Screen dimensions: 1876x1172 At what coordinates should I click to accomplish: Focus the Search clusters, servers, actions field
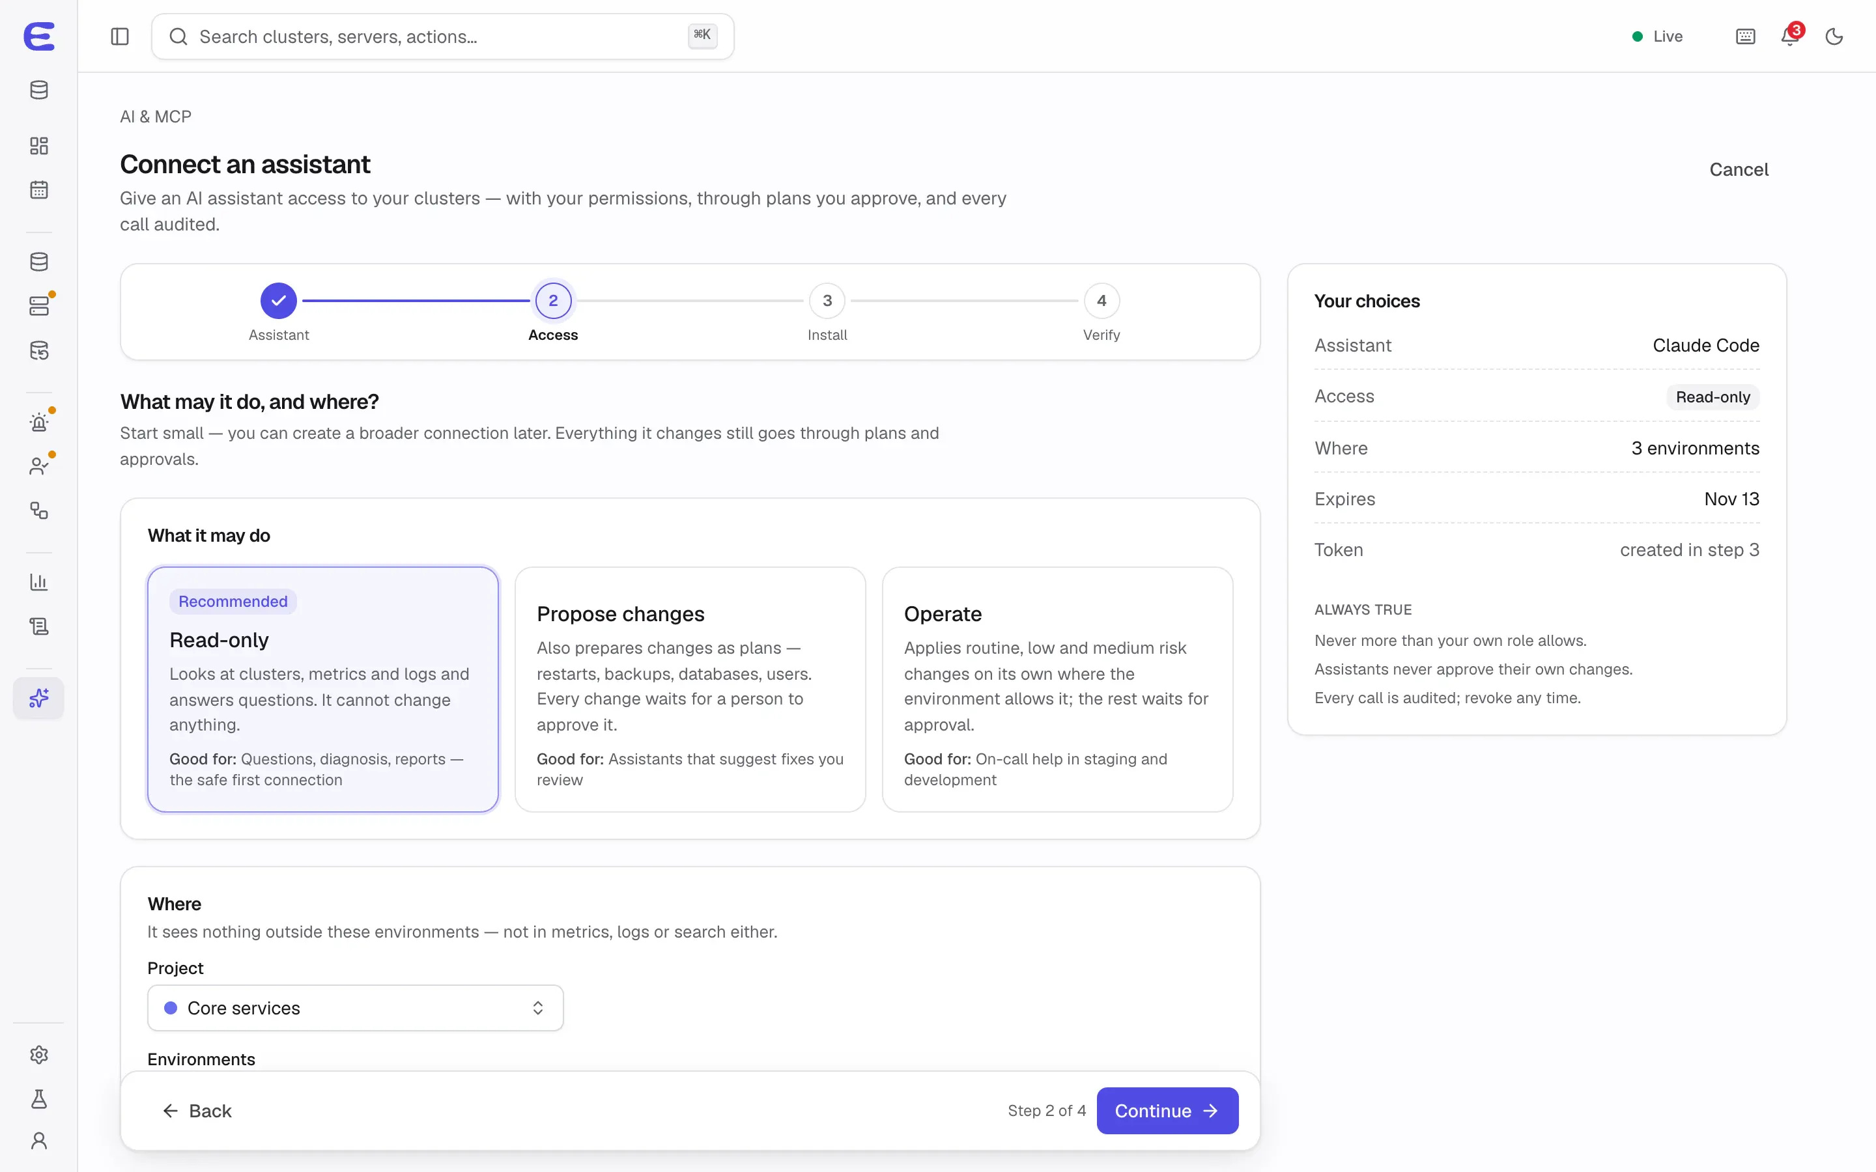443,36
